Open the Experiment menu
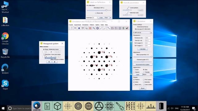 click(77, 25)
